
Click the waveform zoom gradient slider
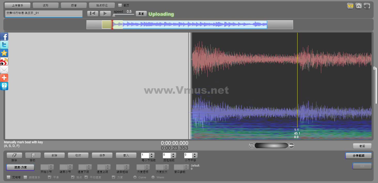271,146
